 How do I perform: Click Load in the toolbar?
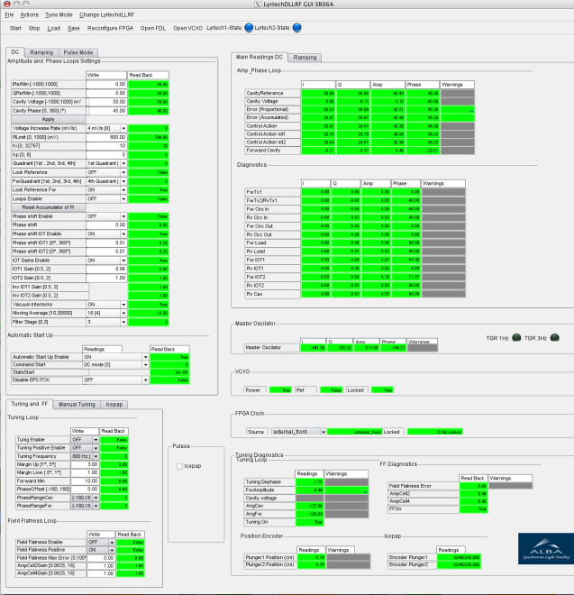(54, 28)
